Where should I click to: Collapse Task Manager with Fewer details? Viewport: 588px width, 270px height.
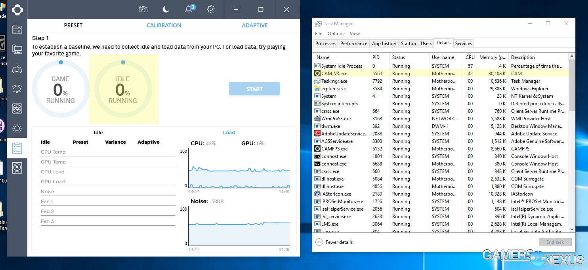click(x=334, y=242)
